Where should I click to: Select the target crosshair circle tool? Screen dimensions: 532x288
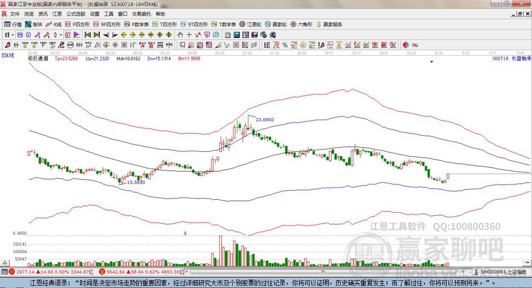click(x=106, y=45)
